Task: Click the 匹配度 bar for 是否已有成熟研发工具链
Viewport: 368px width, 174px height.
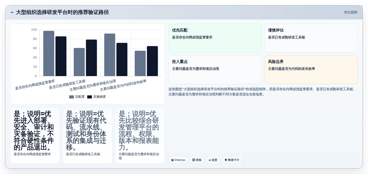Action: (x=79, y=62)
